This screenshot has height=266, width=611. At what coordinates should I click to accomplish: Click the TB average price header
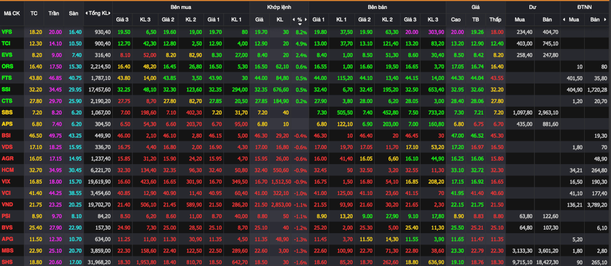pyautogui.click(x=476, y=20)
